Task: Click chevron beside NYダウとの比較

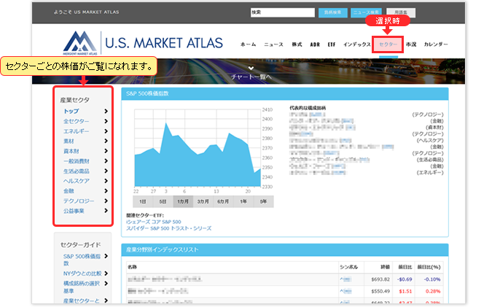Action: [106, 273]
